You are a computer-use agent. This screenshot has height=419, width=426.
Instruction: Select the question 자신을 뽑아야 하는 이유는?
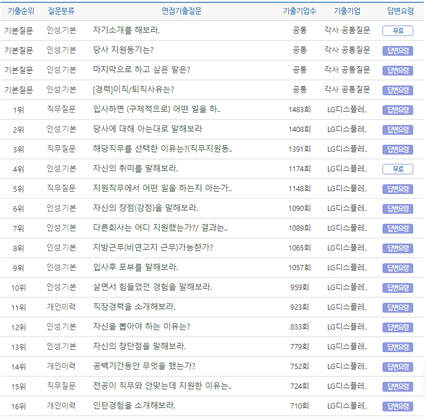[x=141, y=327]
